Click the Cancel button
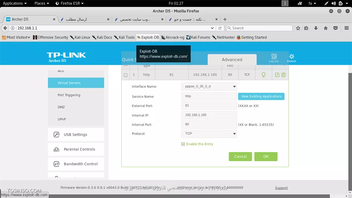Viewport: 352px width, 198px height. pyautogui.click(x=240, y=157)
